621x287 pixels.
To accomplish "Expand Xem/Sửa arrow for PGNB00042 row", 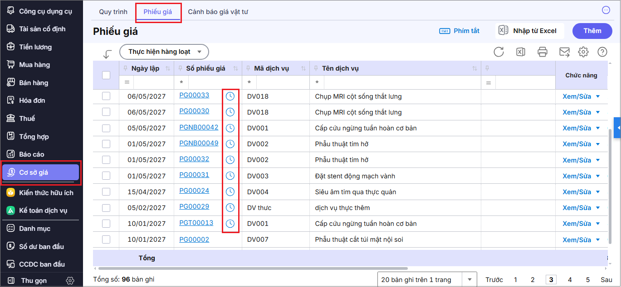I will pyautogui.click(x=598, y=128).
